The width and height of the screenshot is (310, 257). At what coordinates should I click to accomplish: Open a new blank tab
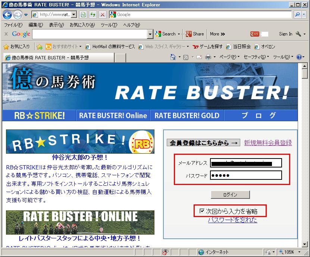(x=120, y=58)
